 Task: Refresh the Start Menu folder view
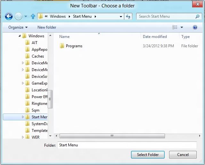pyautogui.click(x=128, y=16)
